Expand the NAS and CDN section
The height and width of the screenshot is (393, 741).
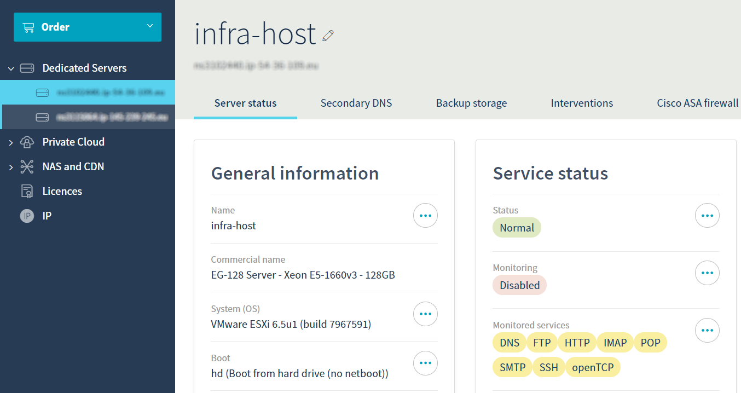(10, 167)
